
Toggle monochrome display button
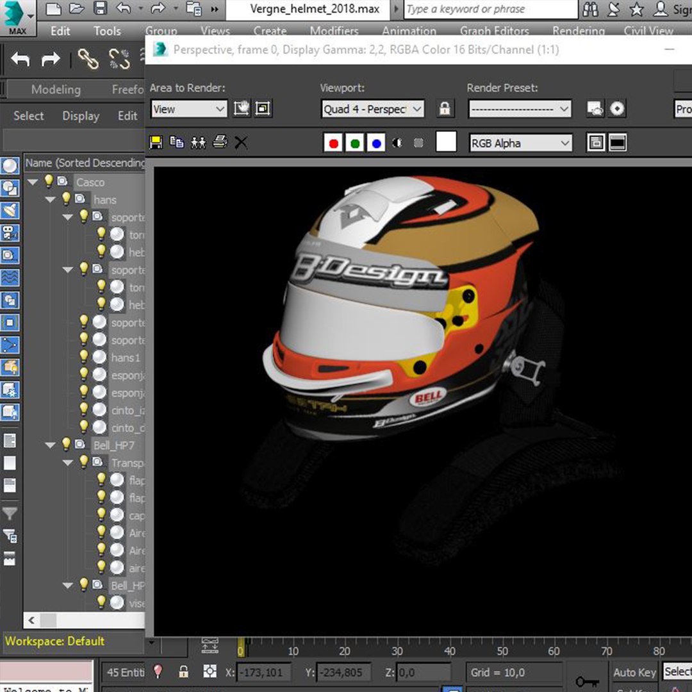[418, 142]
